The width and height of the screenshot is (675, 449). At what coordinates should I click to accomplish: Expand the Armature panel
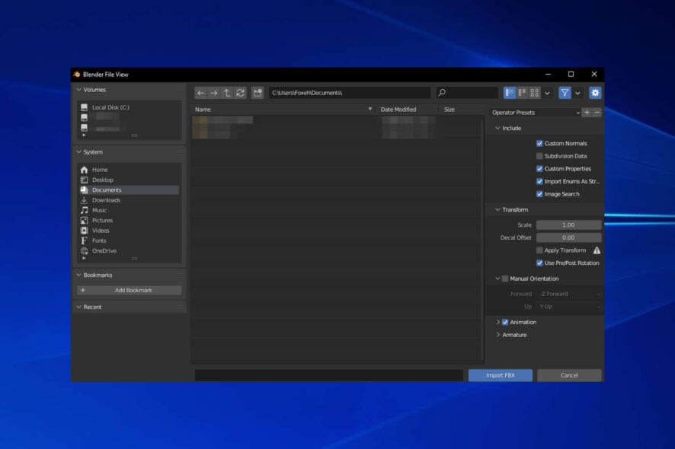point(497,335)
